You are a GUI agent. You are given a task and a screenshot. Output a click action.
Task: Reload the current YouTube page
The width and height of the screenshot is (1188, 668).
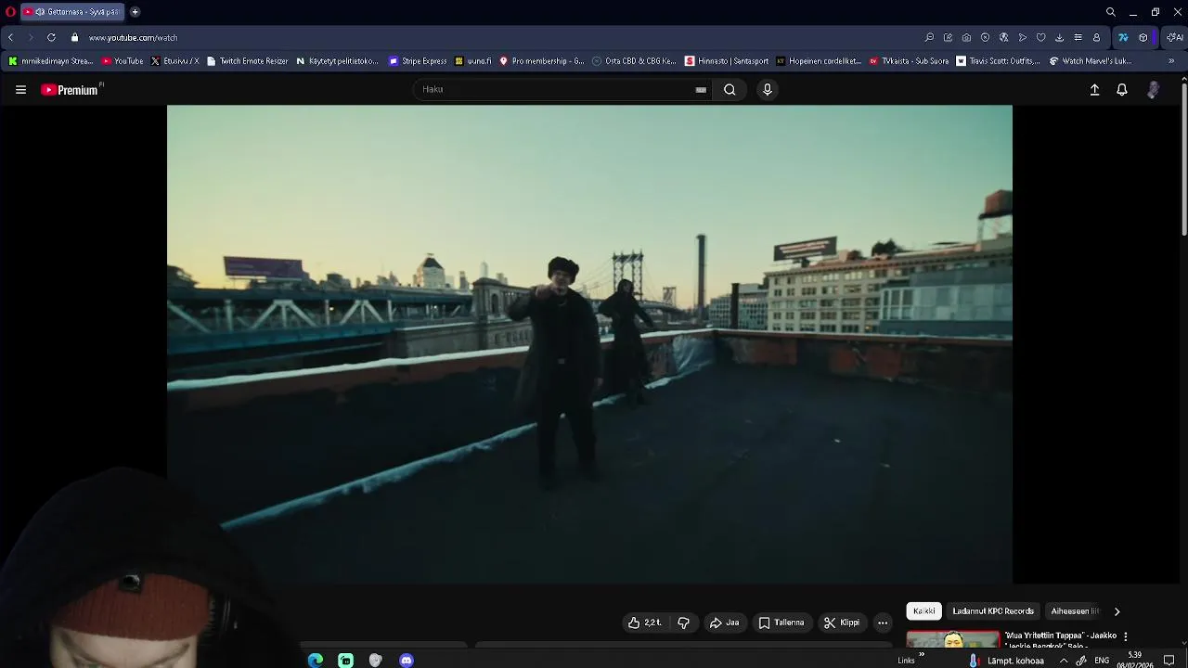(51, 38)
